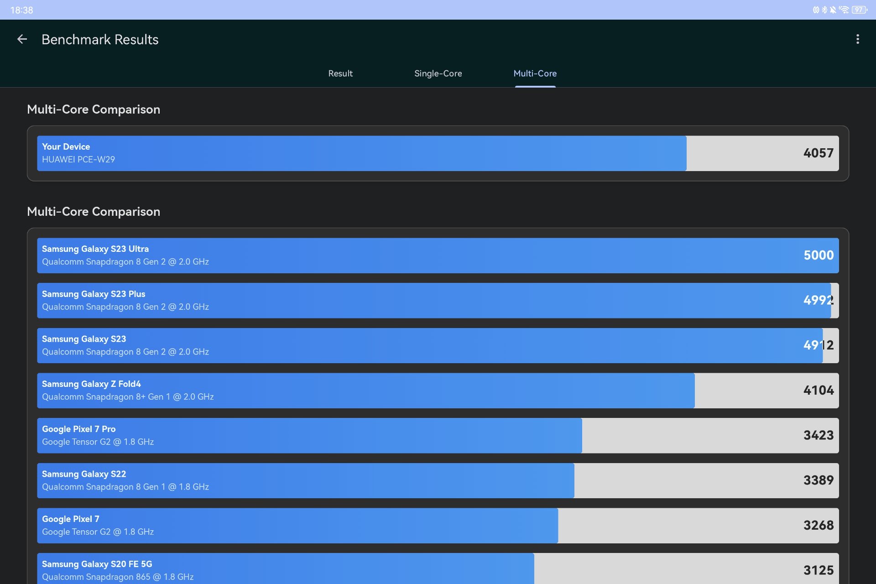Select Samsung Galaxy S23 Plus result row

438,301
